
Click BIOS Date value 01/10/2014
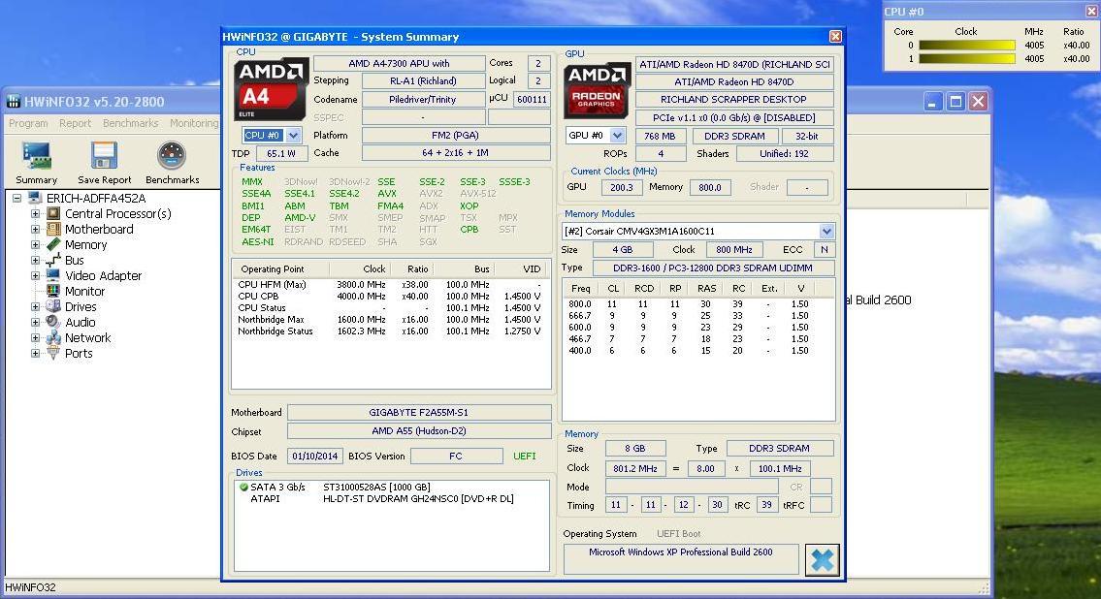coord(315,456)
